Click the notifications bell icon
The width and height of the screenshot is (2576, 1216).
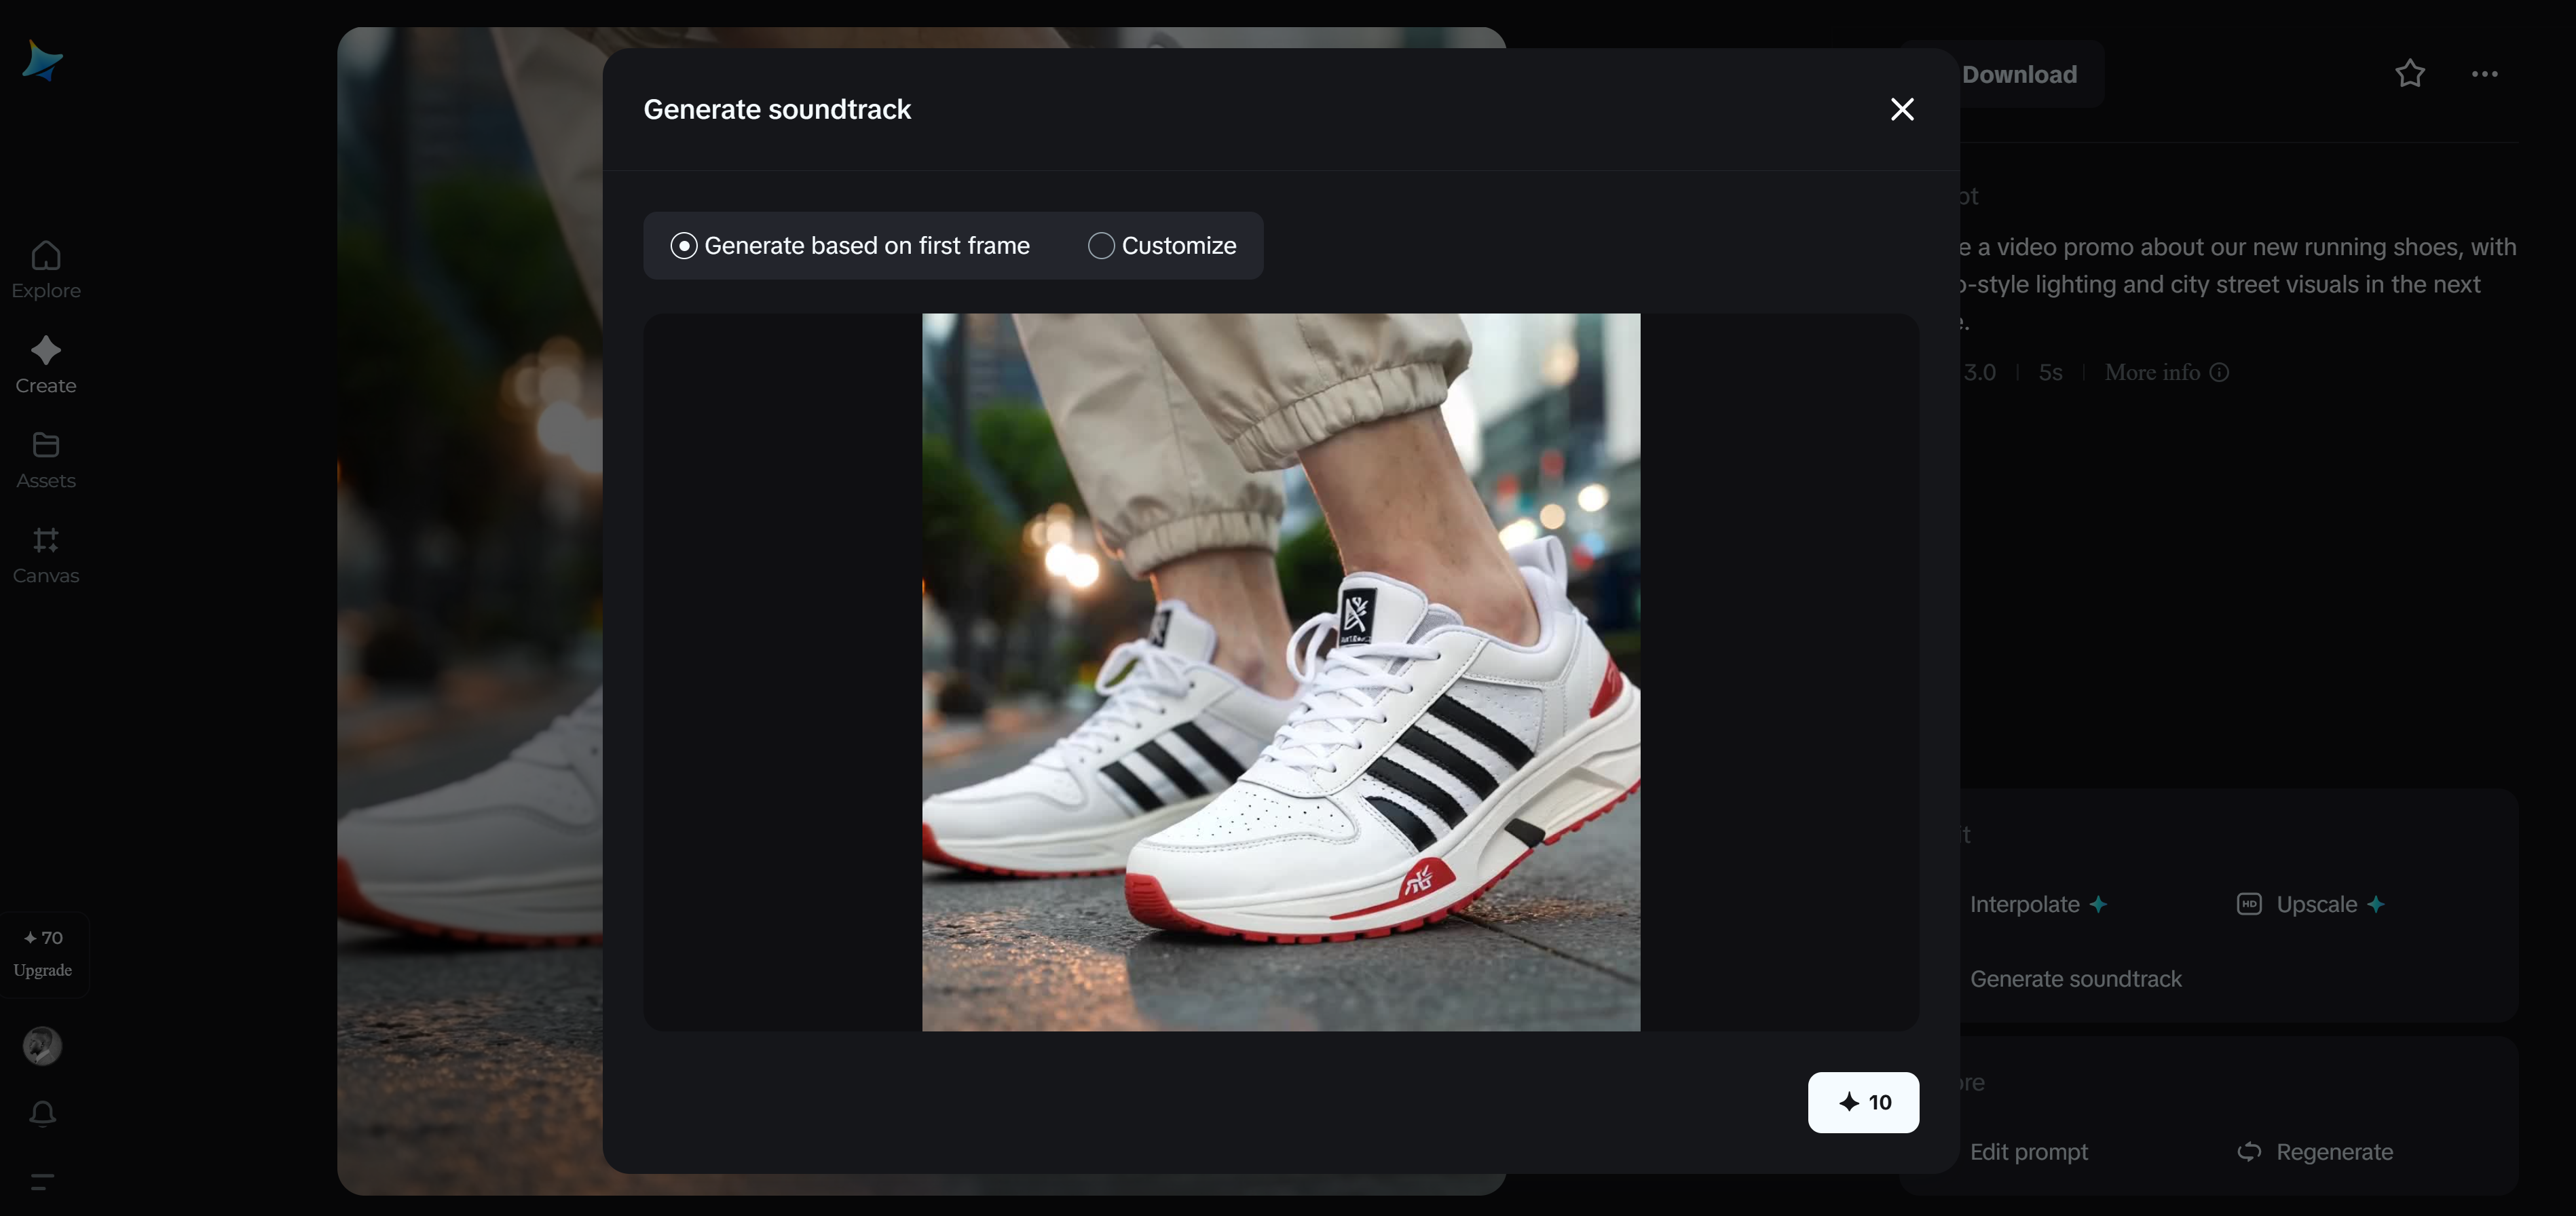42,1113
